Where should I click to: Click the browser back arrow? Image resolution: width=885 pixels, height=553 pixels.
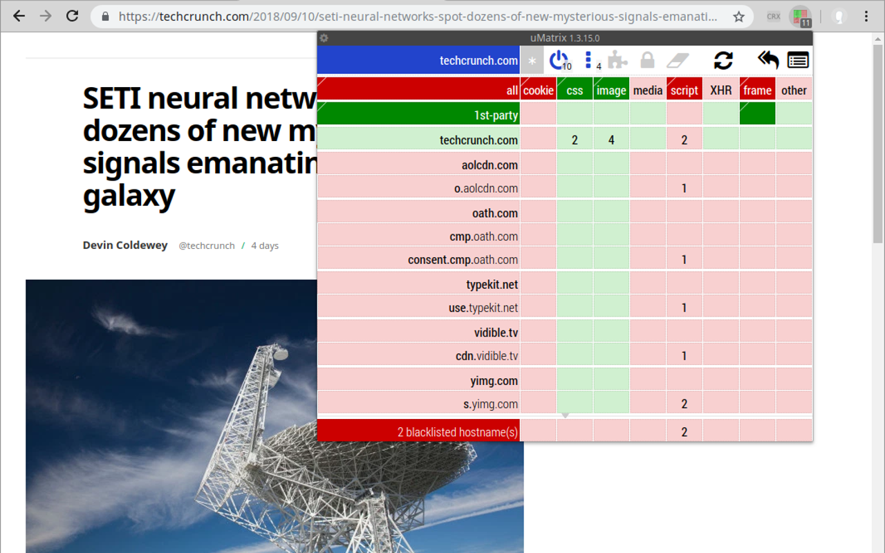[x=19, y=16]
